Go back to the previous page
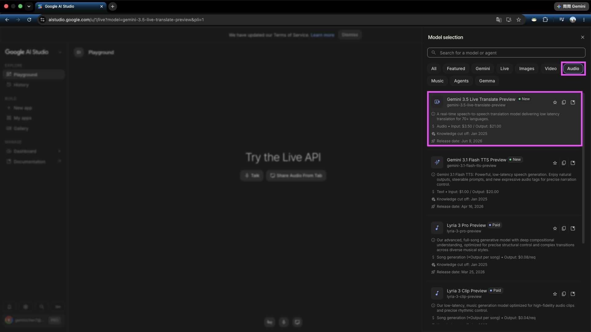 [7, 20]
